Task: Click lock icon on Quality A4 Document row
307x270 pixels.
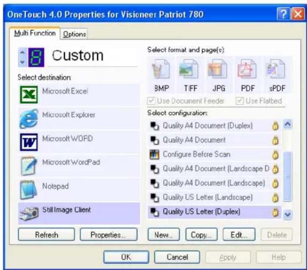Action: click(x=275, y=140)
